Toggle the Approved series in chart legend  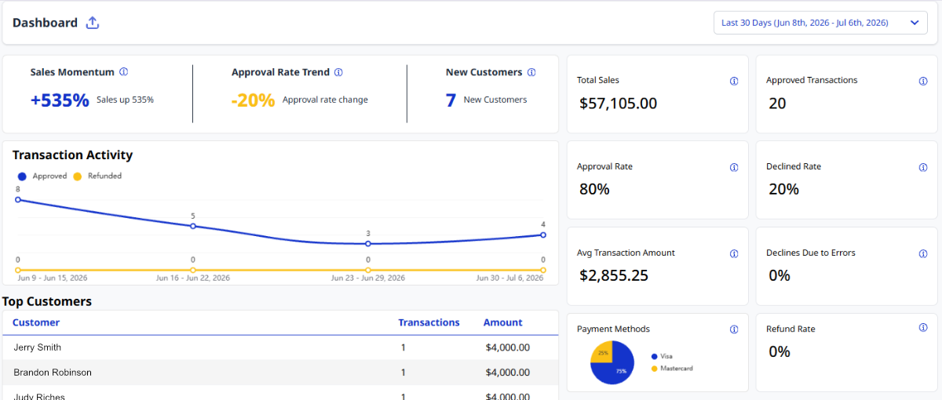tap(42, 176)
